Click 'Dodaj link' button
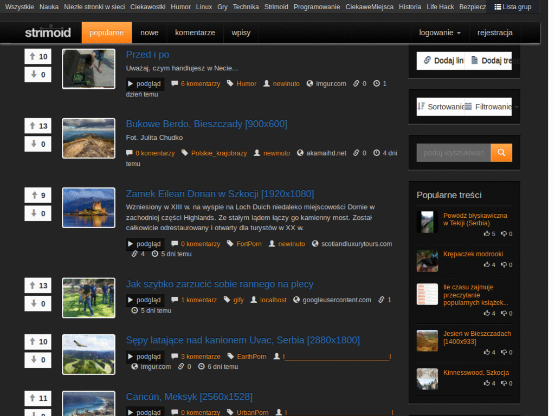 (441, 61)
